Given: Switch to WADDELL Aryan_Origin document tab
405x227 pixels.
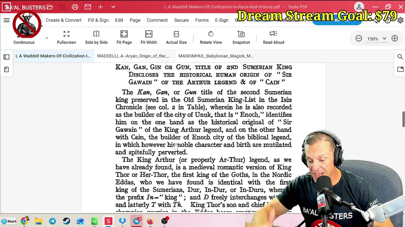Looking at the screenshot, I should pyautogui.click(x=134, y=56).
